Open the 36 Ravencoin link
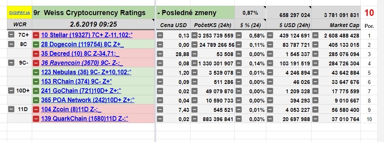Screen dimensions: 384x142 [x=82, y=63]
